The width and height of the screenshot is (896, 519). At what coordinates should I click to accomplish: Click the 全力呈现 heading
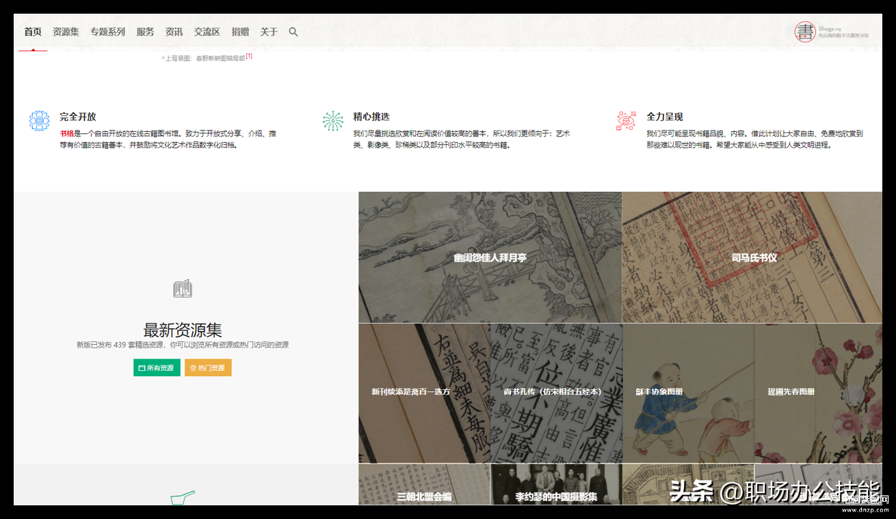click(x=665, y=117)
